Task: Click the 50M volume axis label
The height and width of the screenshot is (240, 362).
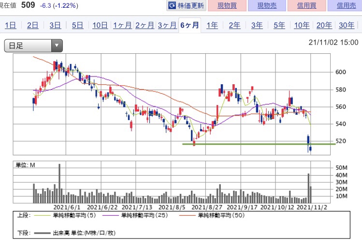Action: coord(341,168)
